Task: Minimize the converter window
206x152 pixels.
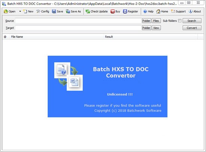Action: tap(182, 3)
